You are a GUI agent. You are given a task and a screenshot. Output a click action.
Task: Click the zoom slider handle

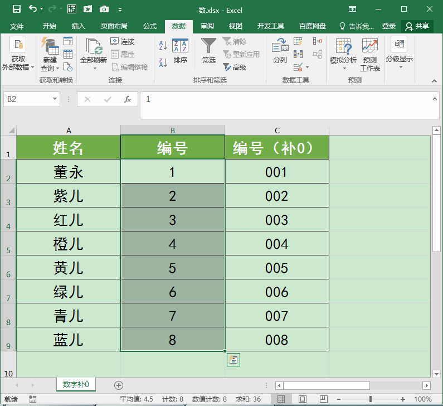371,399
